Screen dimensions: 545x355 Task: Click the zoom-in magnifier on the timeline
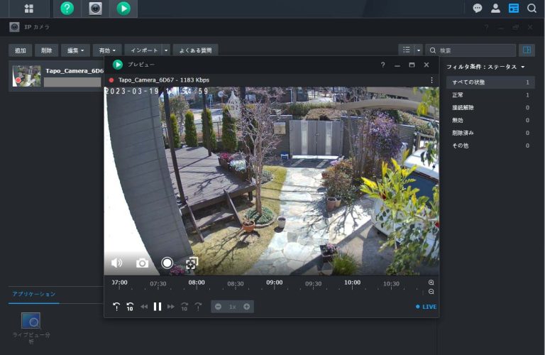coord(431,283)
